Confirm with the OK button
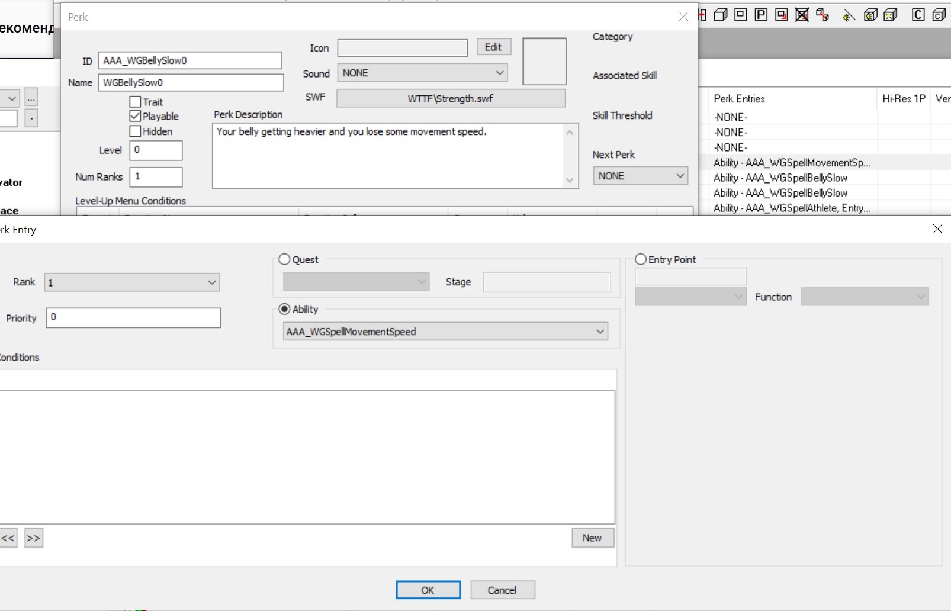Viewport: 951px width, 611px height. coord(428,590)
